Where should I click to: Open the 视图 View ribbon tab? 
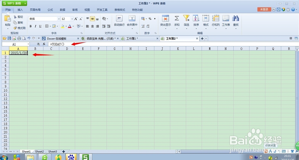point(87,10)
